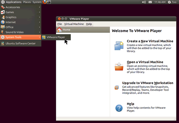Click the Ubuntu Software Center icon

point(3,43)
